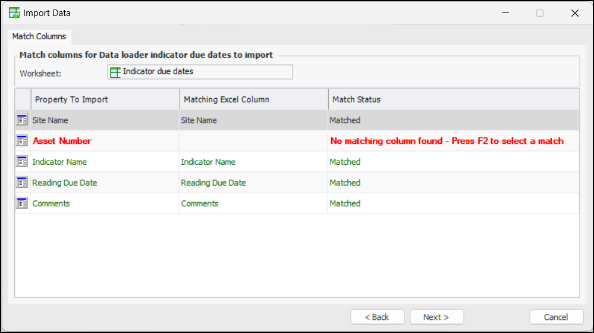Click the Match Status column header
594x333 pixels.
pos(453,99)
